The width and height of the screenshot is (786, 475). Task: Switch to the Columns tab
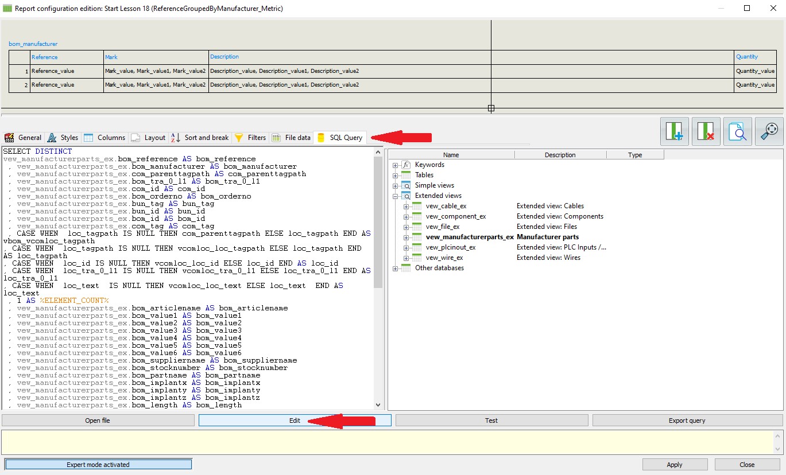click(x=104, y=138)
